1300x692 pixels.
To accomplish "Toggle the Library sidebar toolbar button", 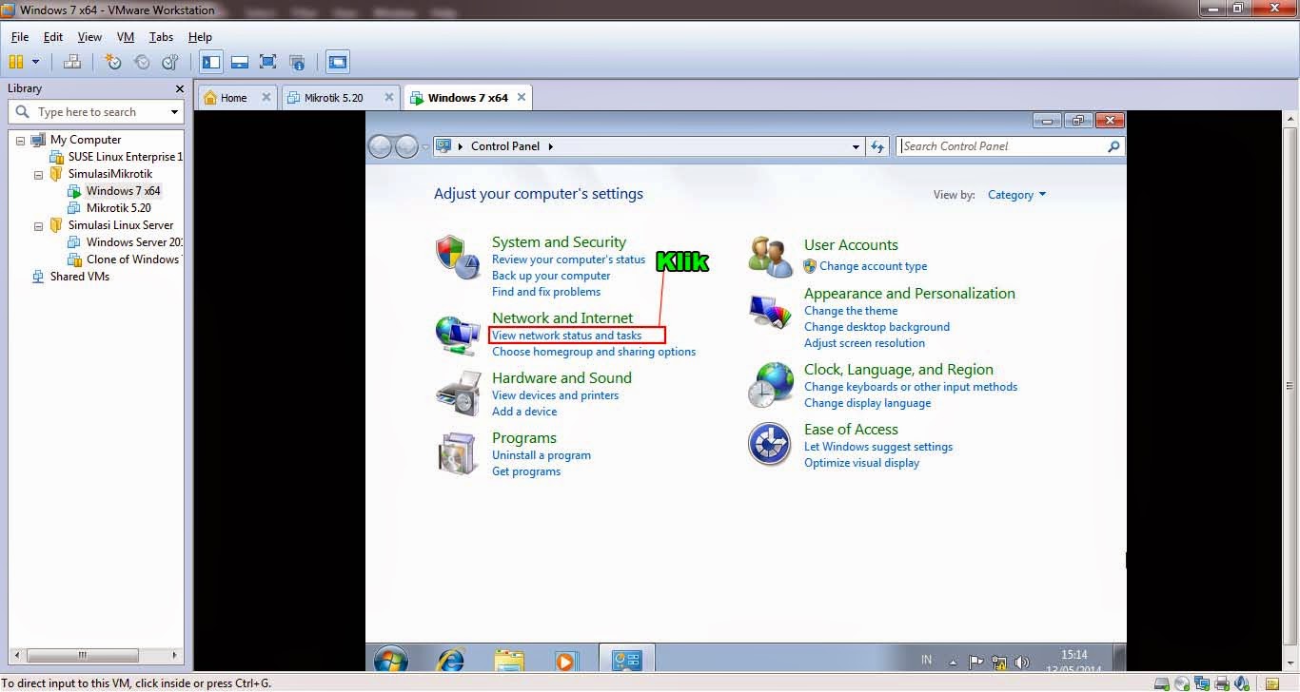I will click(211, 62).
